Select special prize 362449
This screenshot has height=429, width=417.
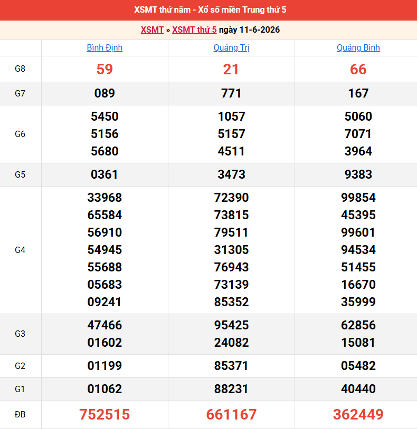click(358, 414)
